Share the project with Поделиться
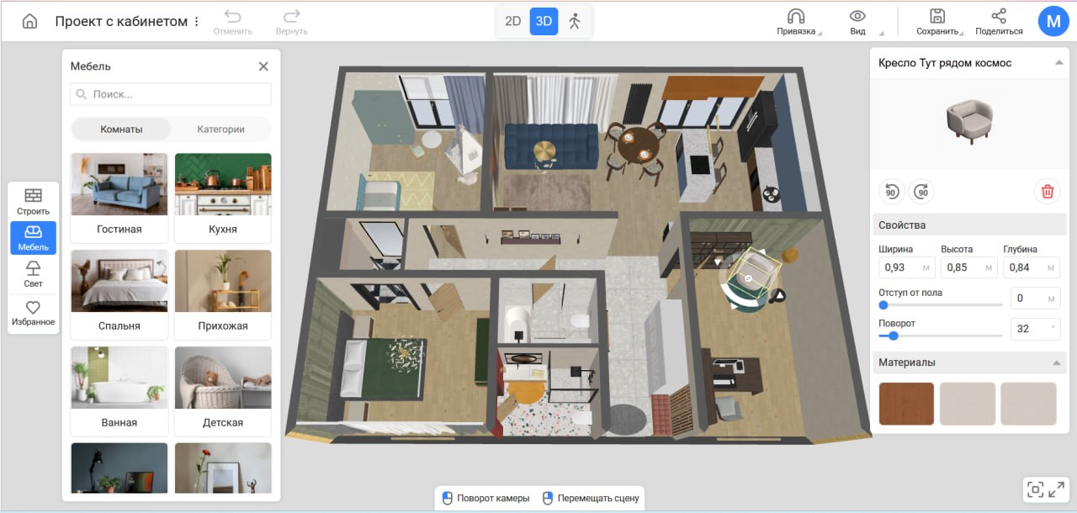The height and width of the screenshot is (513, 1077). (999, 23)
